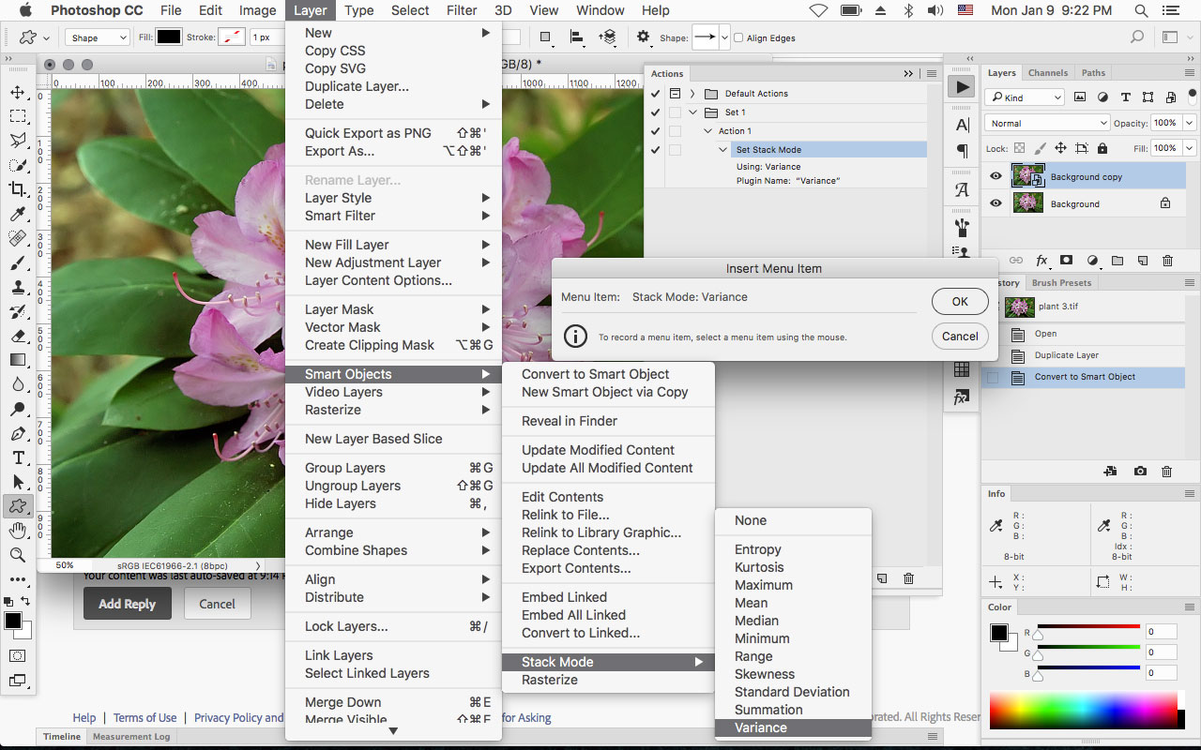
Task: Delete the selected layer with trash icon
Action: pos(1167,261)
